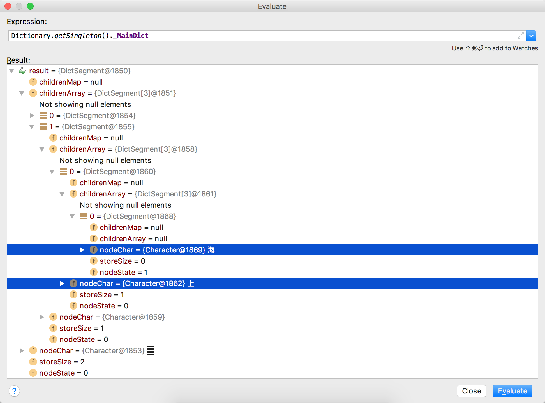Image resolution: width=545 pixels, height=403 pixels.
Task: Click field icon of nodeChar Character@1869
Action: click(x=94, y=250)
